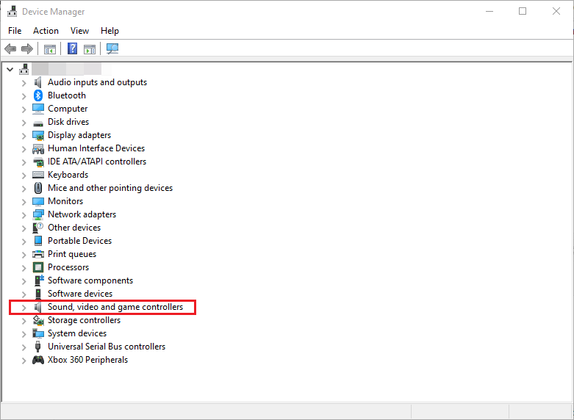Click the blue Help question mark icon
Image resolution: width=574 pixels, height=420 pixels.
pyautogui.click(x=73, y=48)
